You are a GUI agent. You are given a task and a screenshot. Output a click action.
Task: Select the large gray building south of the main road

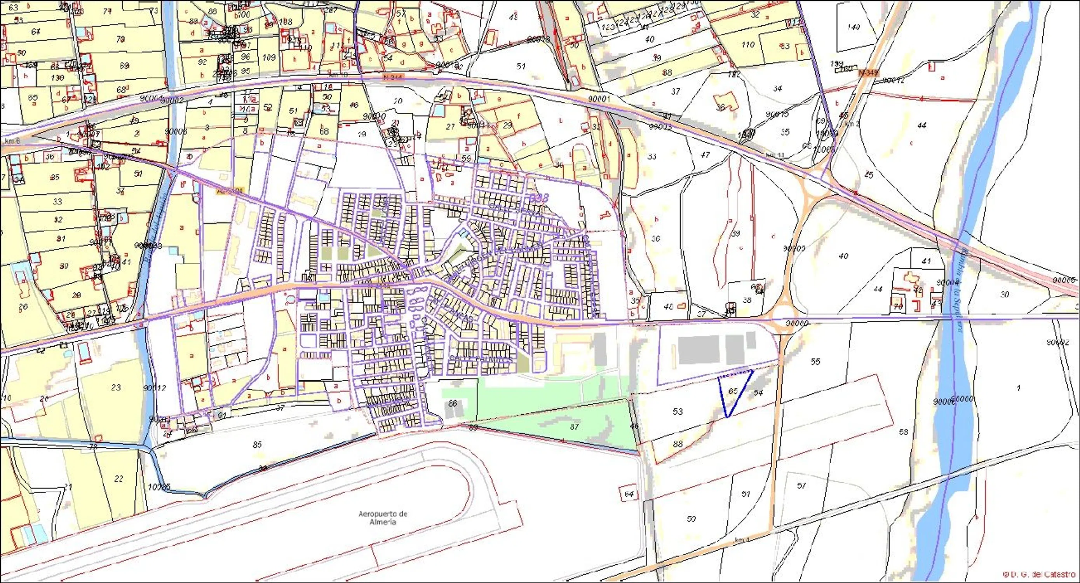(699, 349)
